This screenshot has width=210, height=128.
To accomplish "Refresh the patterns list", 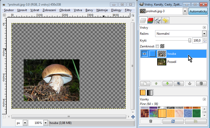I will click(x=173, y=121).
